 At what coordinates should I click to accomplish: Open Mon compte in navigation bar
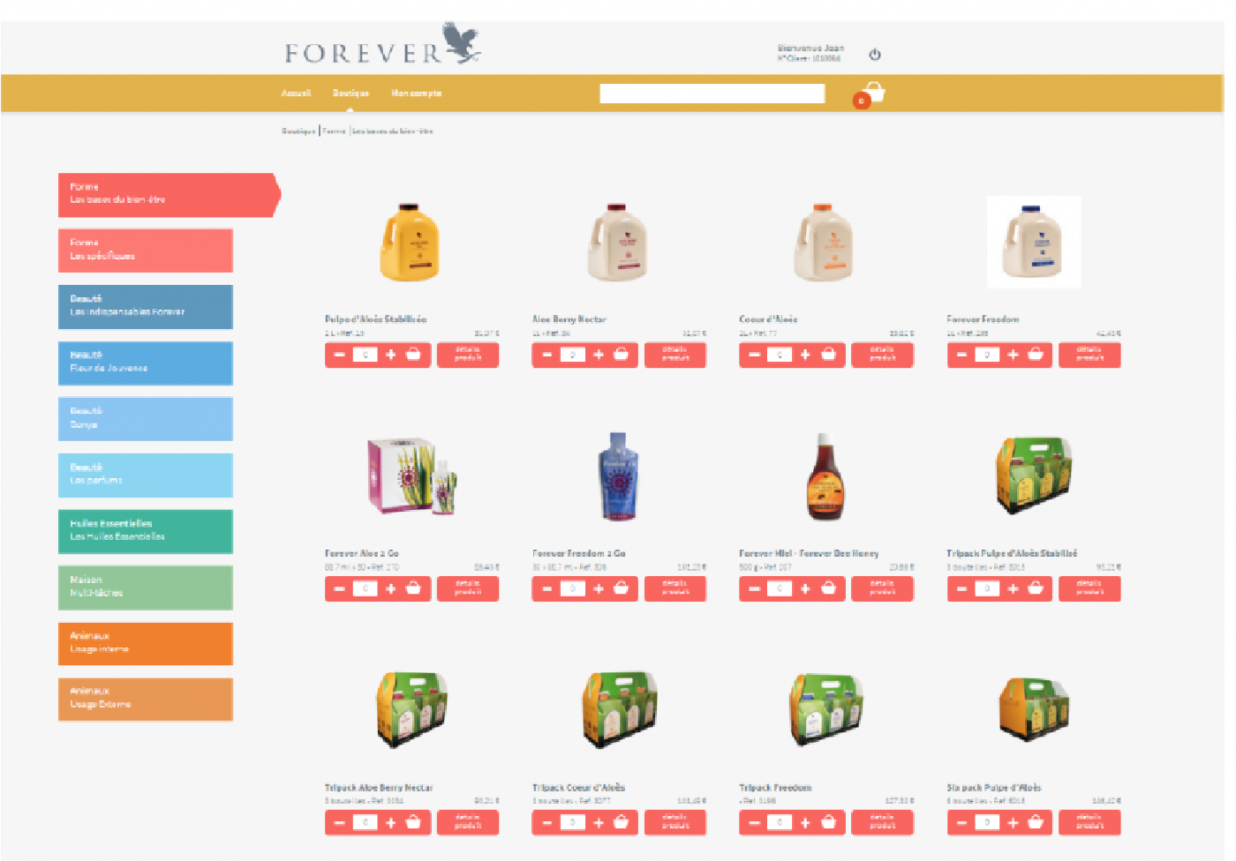[x=416, y=94]
